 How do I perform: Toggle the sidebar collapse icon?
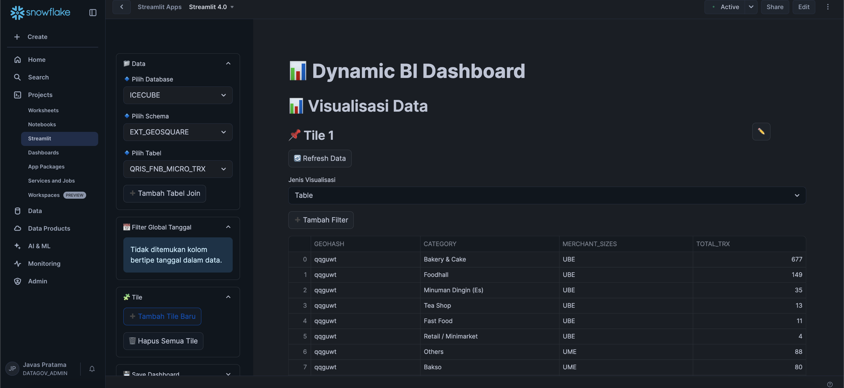[93, 13]
